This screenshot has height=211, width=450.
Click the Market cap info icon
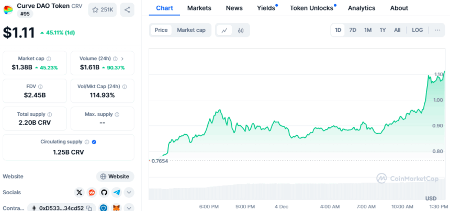pyautogui.click(x=49, y=58)
